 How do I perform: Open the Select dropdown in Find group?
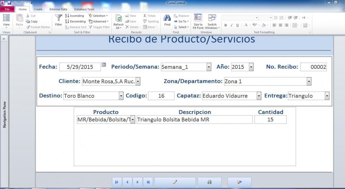(x=181, y=27)
